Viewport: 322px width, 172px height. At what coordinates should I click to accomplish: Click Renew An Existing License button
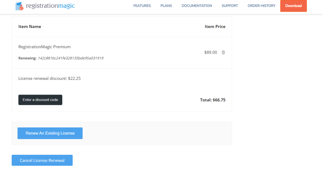click(x=50, y=133)
